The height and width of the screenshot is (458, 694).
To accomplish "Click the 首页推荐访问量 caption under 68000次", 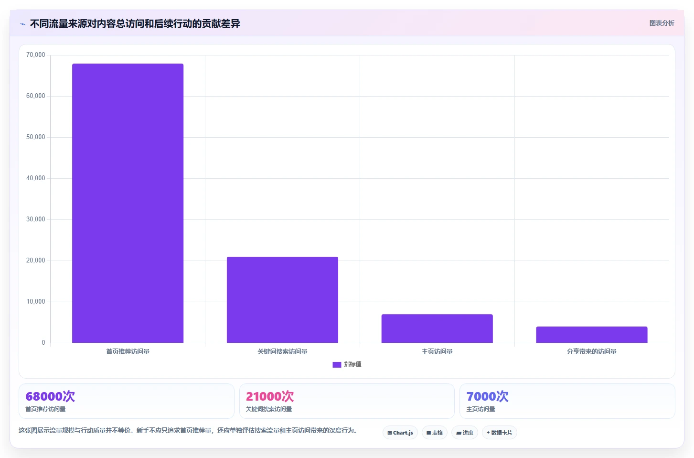I will [x=45, y=409].
